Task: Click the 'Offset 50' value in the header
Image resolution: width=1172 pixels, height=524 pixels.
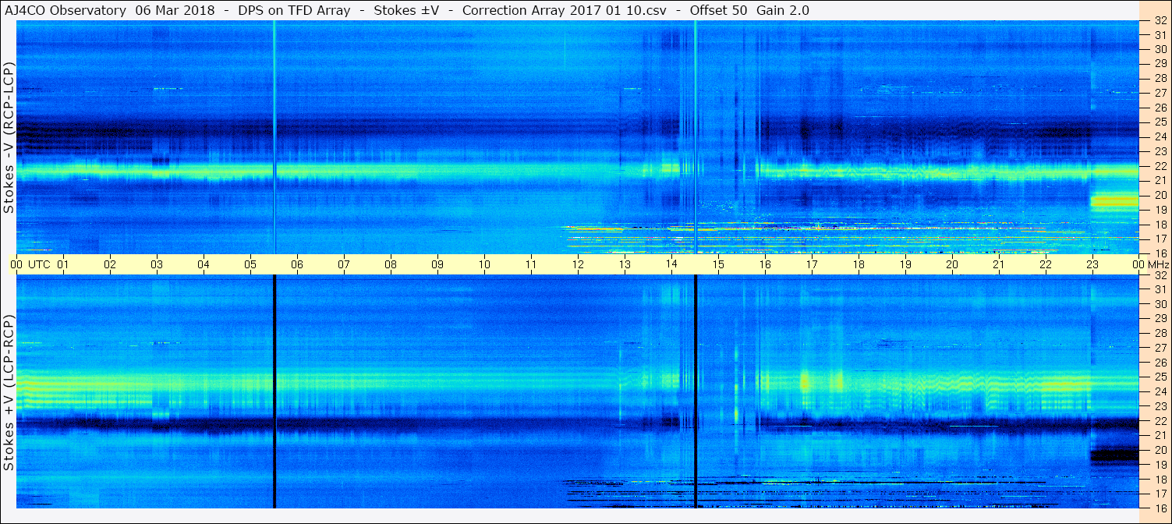Action: tap(718, 10)
